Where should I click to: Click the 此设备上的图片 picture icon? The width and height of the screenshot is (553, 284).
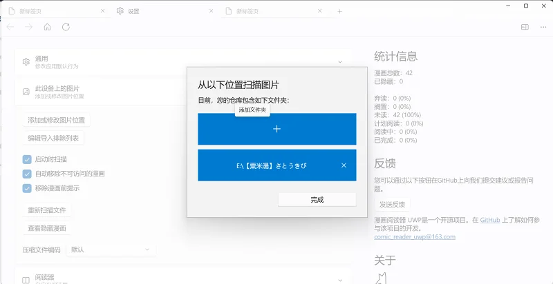coord(26,92)
